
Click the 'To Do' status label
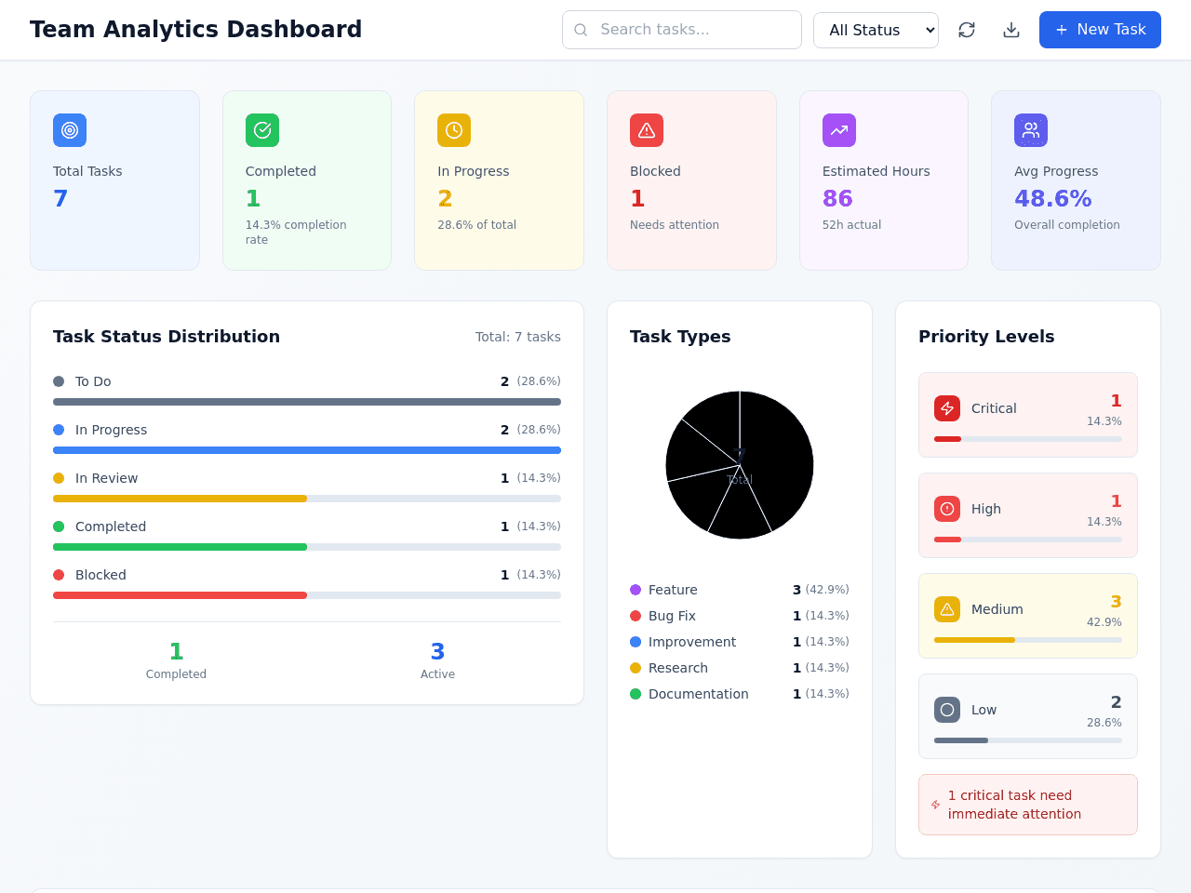coord(93,381)
